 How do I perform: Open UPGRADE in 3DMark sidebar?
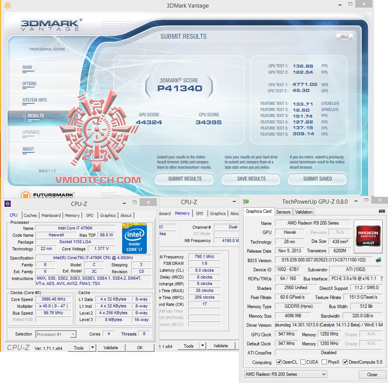[x=31, y=132]
